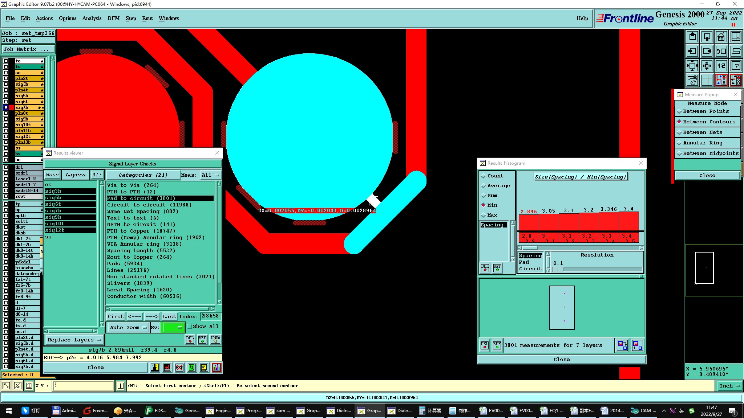The image size is (744, 418).
Task: Click the Job Matrix button
Action: (x=28, y=49)
